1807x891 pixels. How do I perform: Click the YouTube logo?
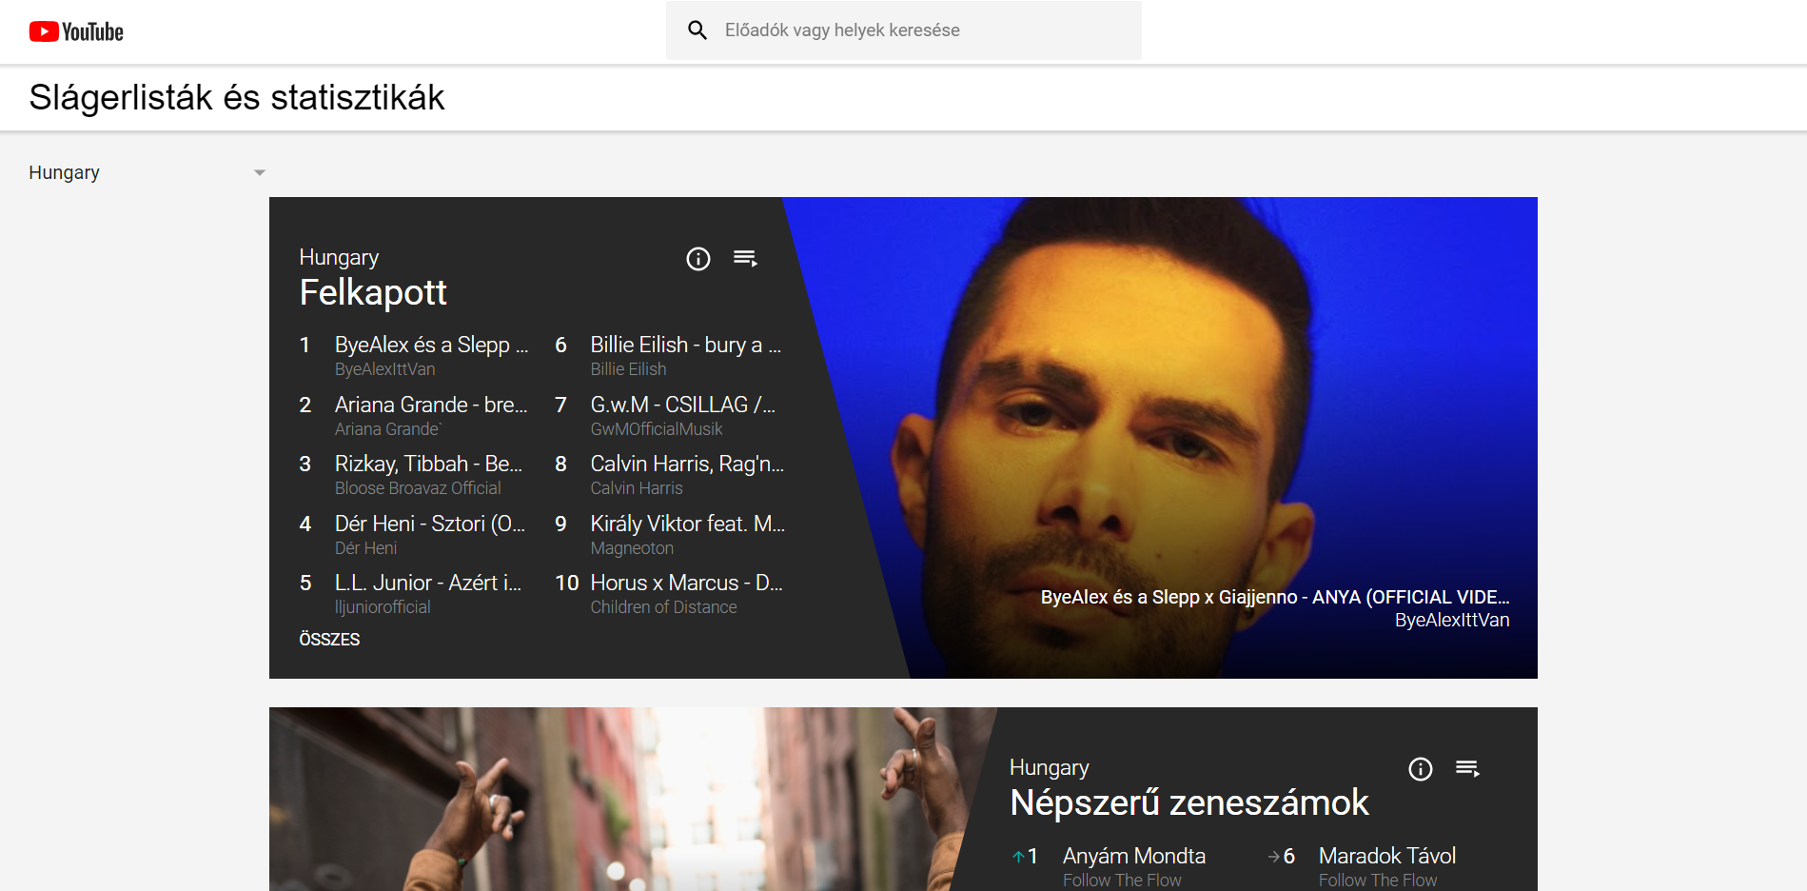[76, 31]
